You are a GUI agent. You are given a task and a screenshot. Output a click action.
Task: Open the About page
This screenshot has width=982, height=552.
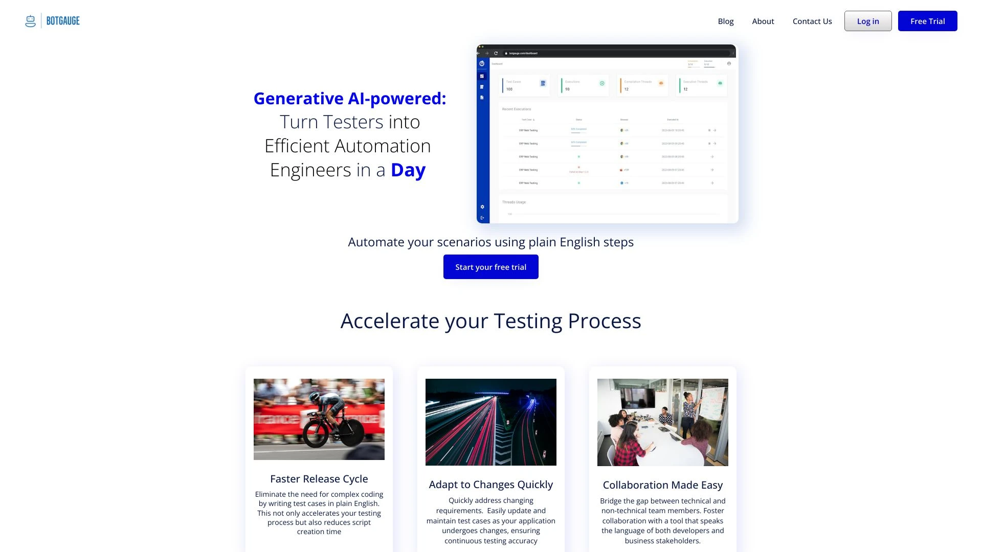763,20
